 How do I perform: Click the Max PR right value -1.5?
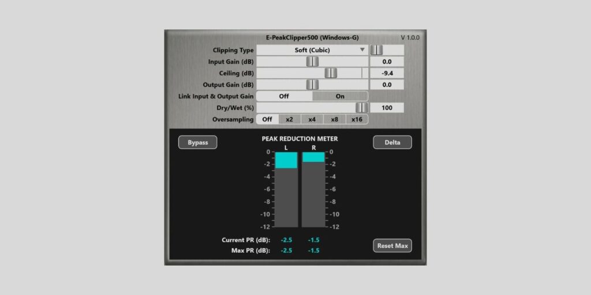(313, 251)
